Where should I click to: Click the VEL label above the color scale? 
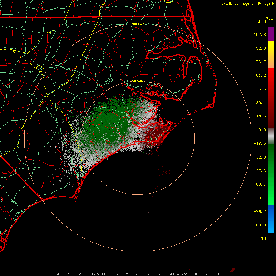pos(269,18)
